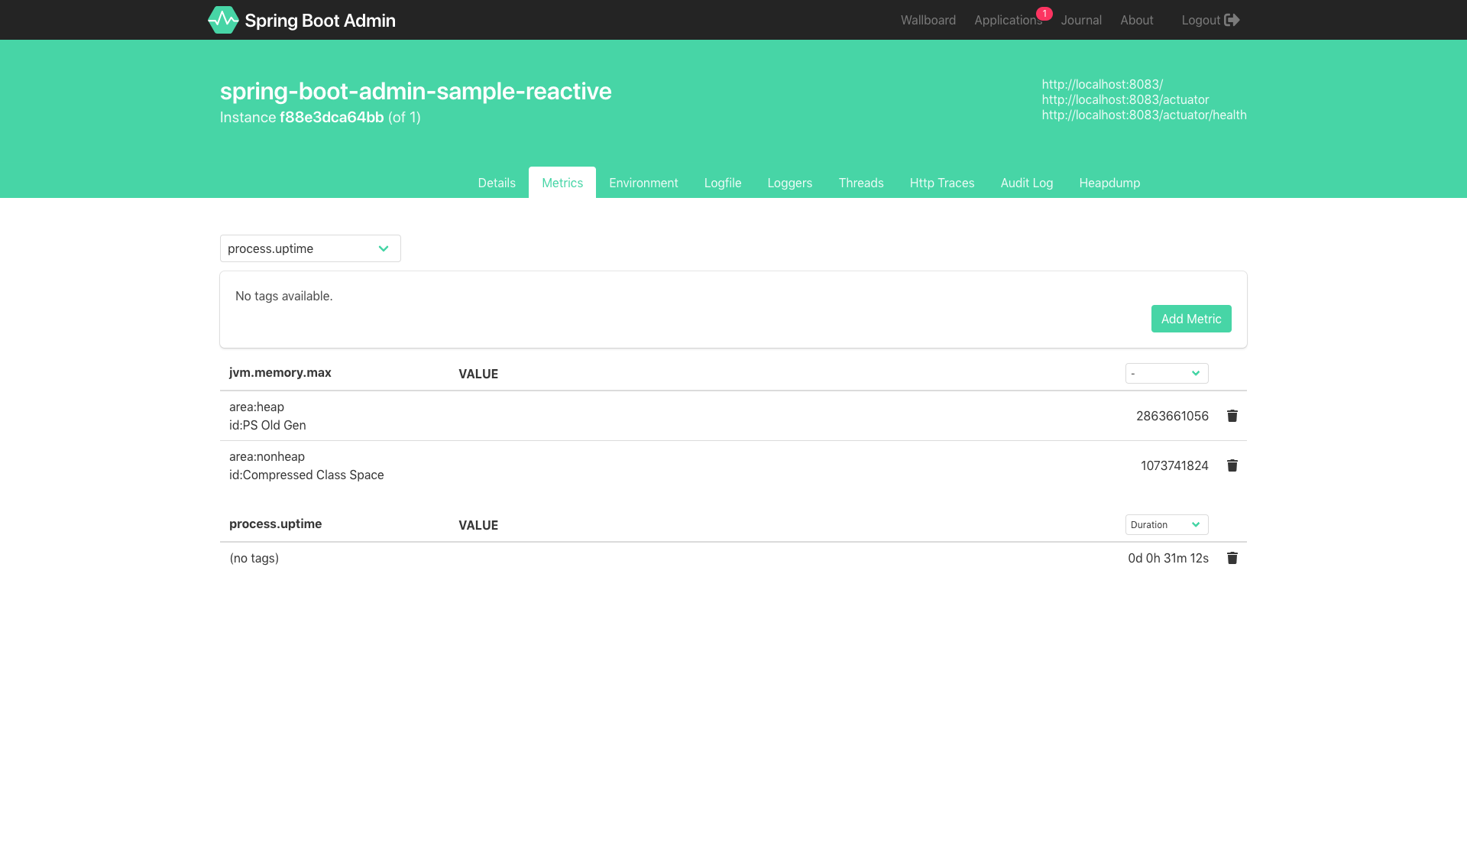Viewport: 1467px width, 843px height.
Task: Click the instance id f88e3dca64bb
Action: pyautogui.click(x=332, y=117)
